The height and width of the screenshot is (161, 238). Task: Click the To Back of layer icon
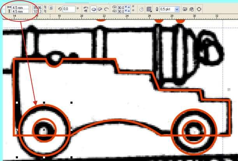pos(191,9)
